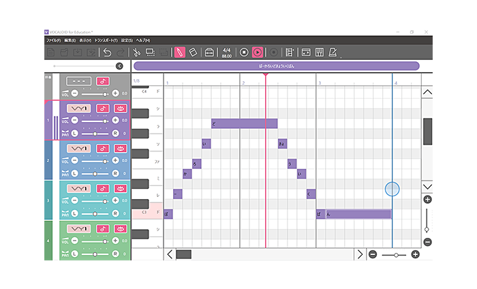Open the mixer sliders icon
The image size is (477, 289).
coord(320,52)
